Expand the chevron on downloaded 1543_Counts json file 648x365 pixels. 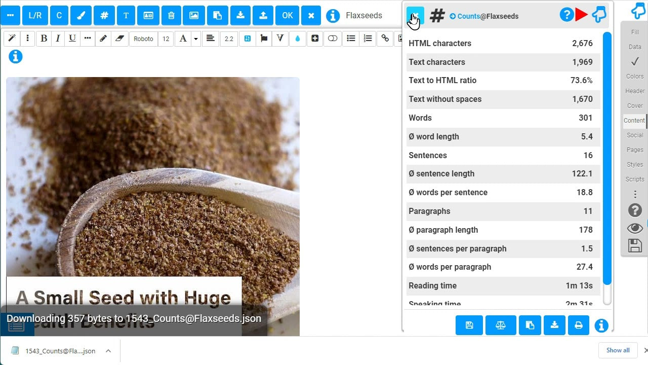pyautogui.click(x=108, y=351)
